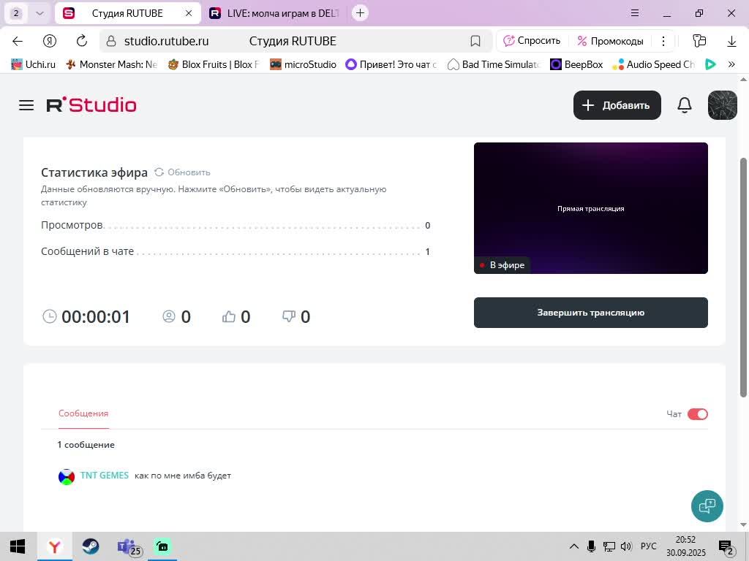Click the РУС language indicator
Image resolution: width=749 pixels, height=561 pixels.
(648, 546)
